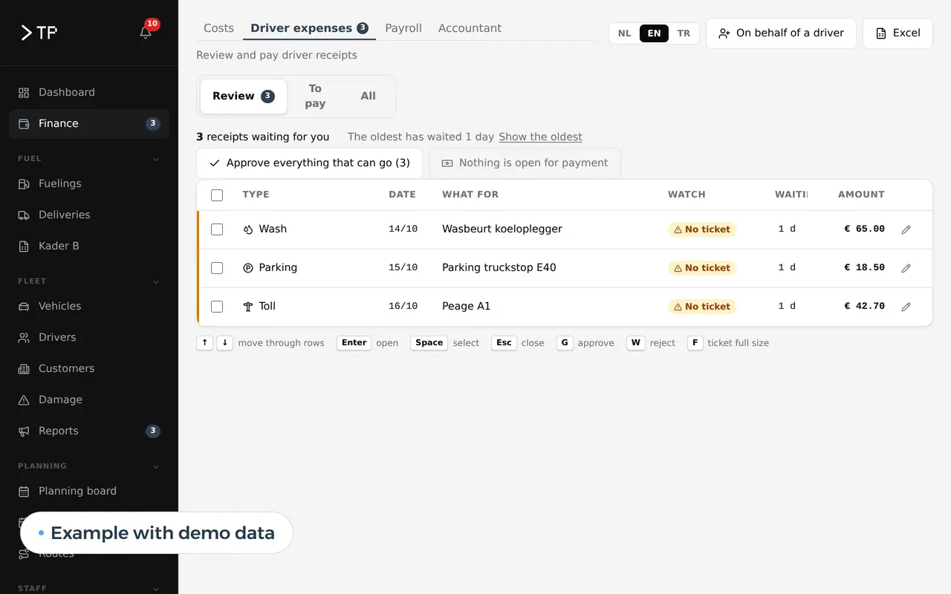Click No ticket warning on Wash row
951x594 pixels.
click(702, 229)
